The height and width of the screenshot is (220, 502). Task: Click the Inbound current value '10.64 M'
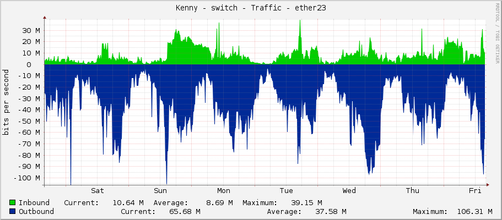[x=128, y=203]
